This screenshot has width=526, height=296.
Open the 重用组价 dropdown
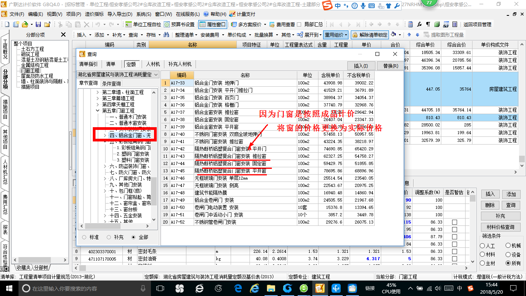click(335, 35)
